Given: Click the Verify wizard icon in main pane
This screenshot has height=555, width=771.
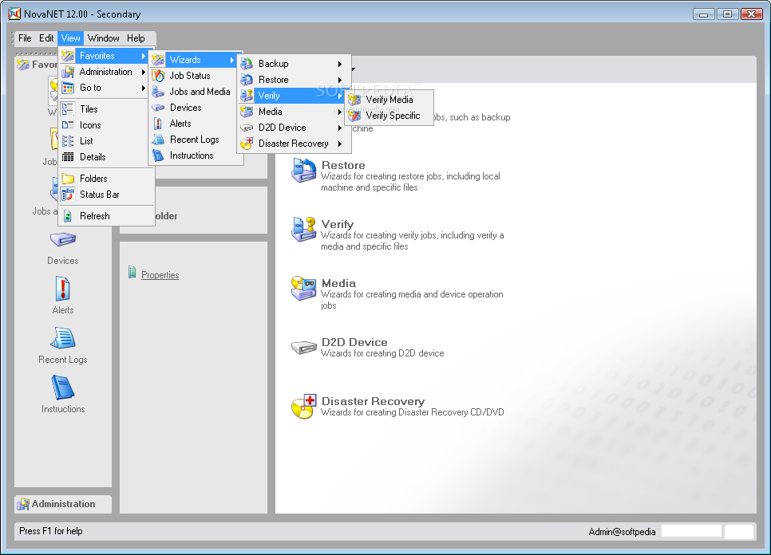Looking at the screenshot, I should click(x=303, y=230).
